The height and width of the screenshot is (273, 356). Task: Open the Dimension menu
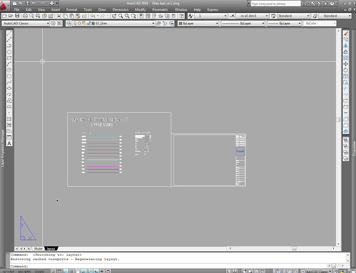click(x=120, y=9)
